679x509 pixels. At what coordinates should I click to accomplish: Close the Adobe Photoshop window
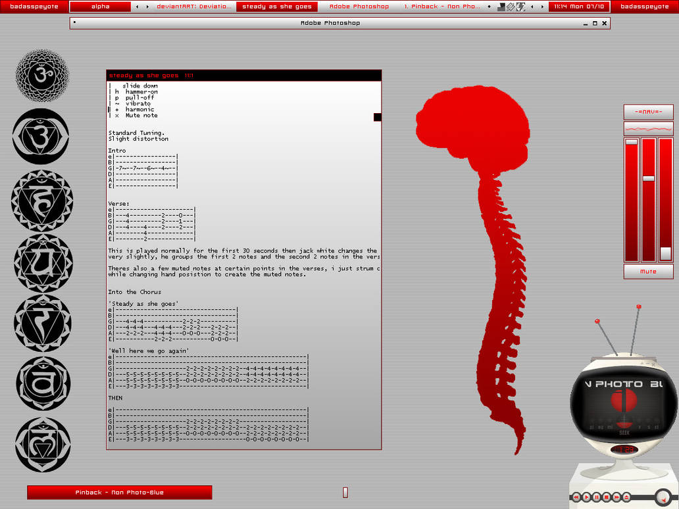coord(605,24)
